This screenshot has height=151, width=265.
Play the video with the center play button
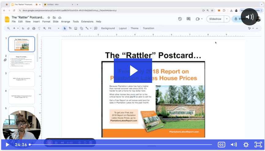[x=133, y=70]
